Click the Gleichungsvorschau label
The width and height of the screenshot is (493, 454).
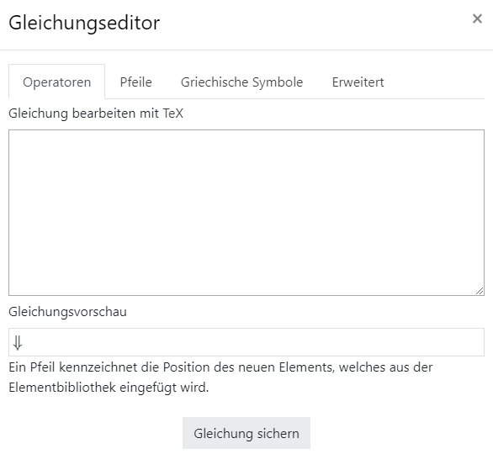tap(67, 312)
